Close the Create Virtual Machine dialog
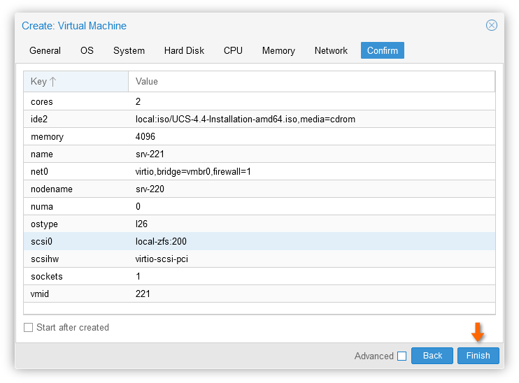 492,25
